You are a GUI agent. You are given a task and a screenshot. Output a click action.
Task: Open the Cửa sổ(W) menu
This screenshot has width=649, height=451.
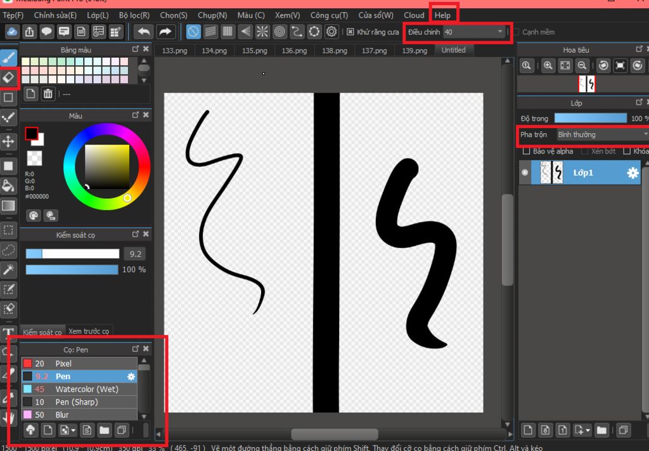[x=376, y=15]
